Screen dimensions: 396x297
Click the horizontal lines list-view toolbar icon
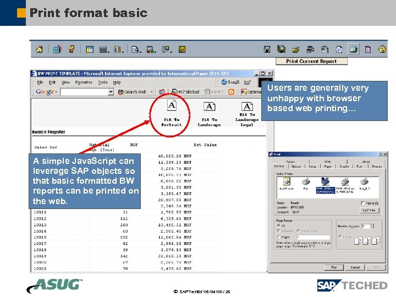tap(103, 50)
